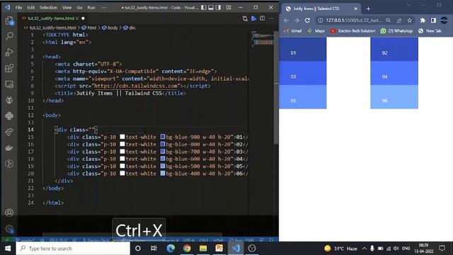Image resolution: width=453 pixels, height=255 pixels.
Task: Open the View menu in VS Code
Action: point(67,8)
